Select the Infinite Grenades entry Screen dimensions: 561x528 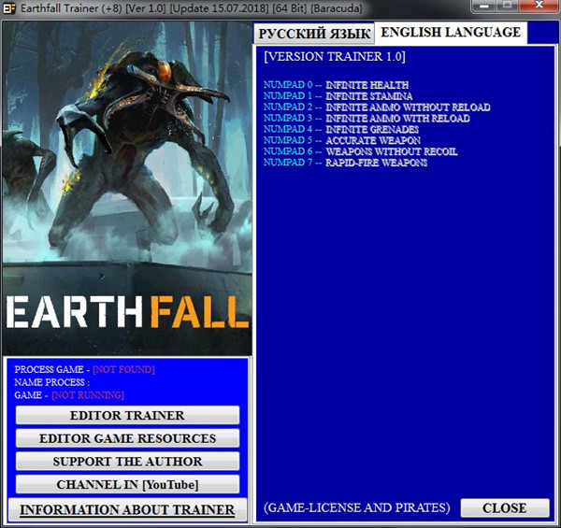340,130
